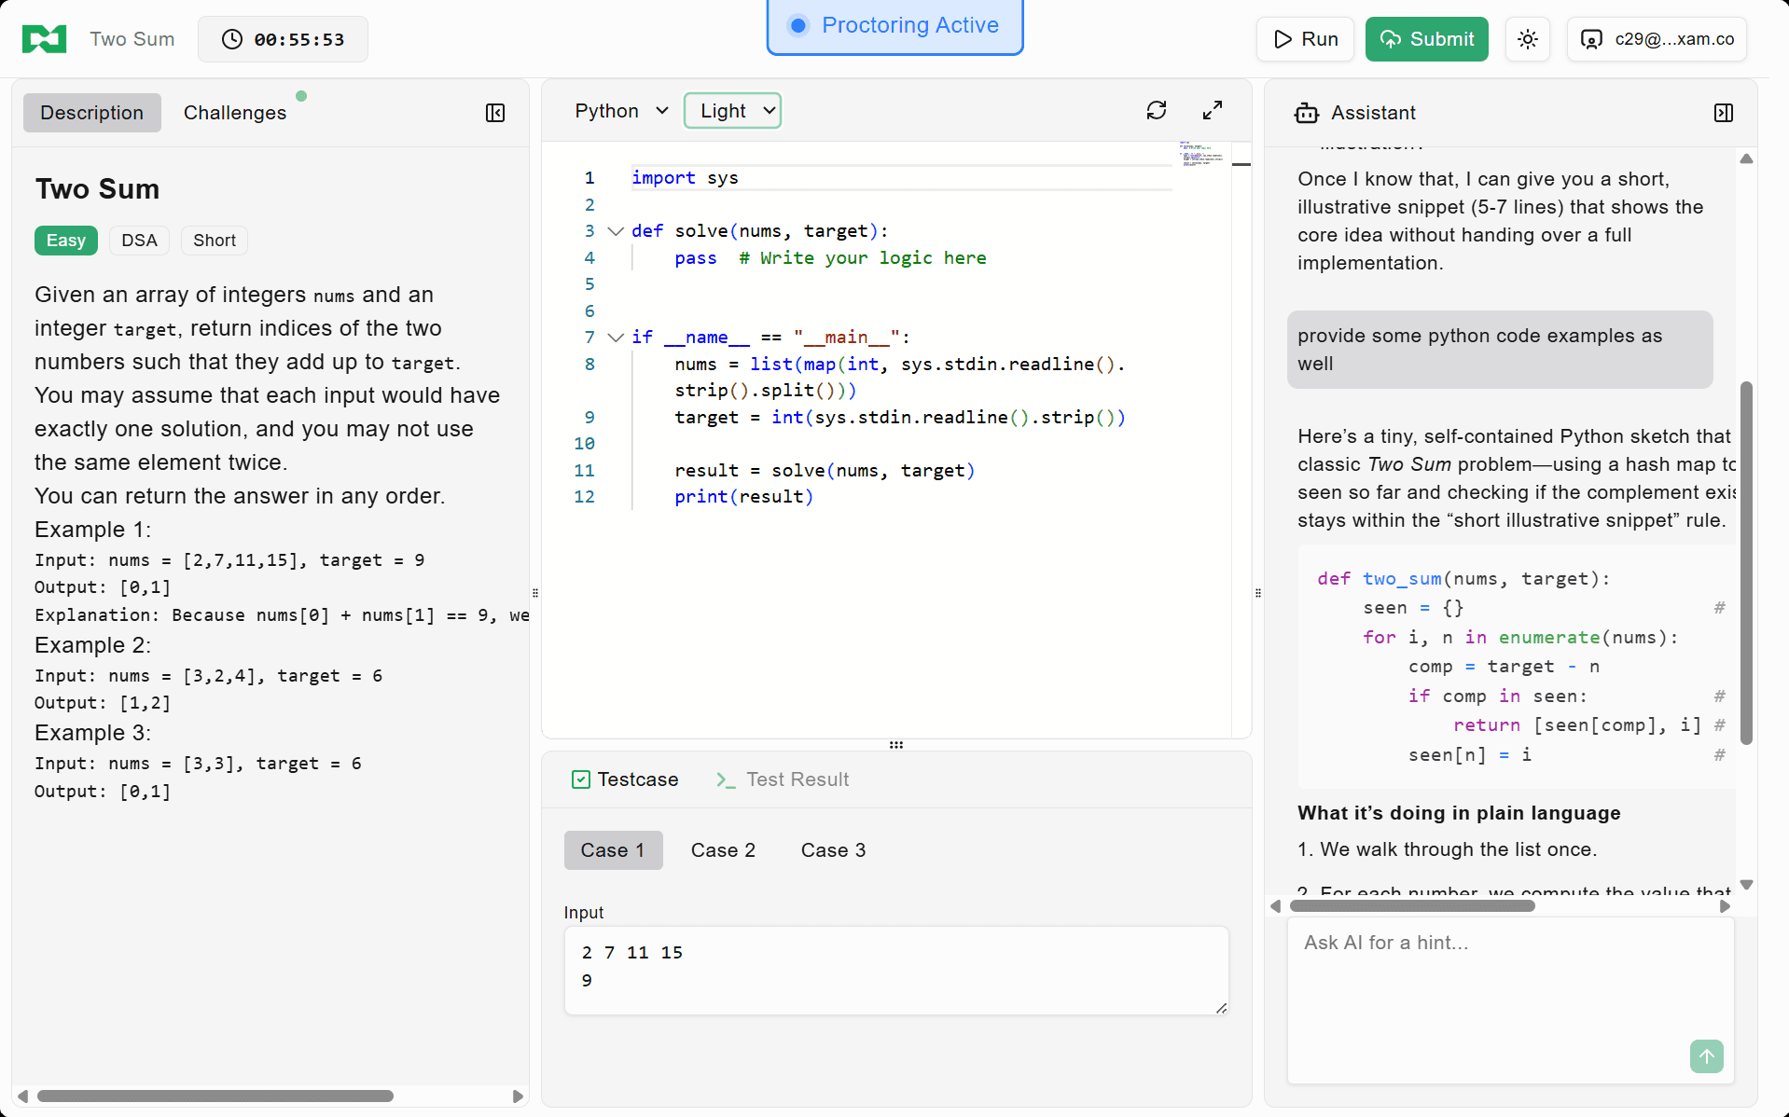Click the platform logo in the header
The height and width of the screenshot is (1117, 1789).
44,39
